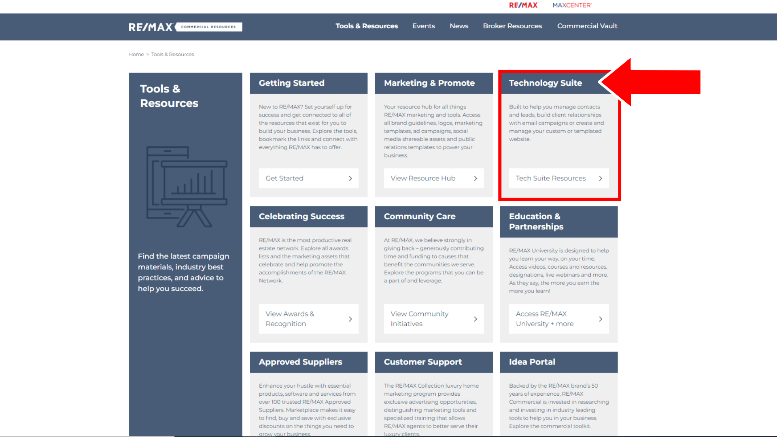Click the Marketing & Promote card heading
Viewport: 777px width, 437px height.
click(x=429, y=83)
